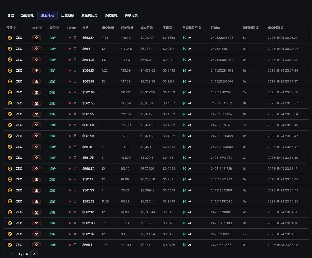Open the 仓位 tab
Viewport: 312px width, 258px height.
click(11, 15)
